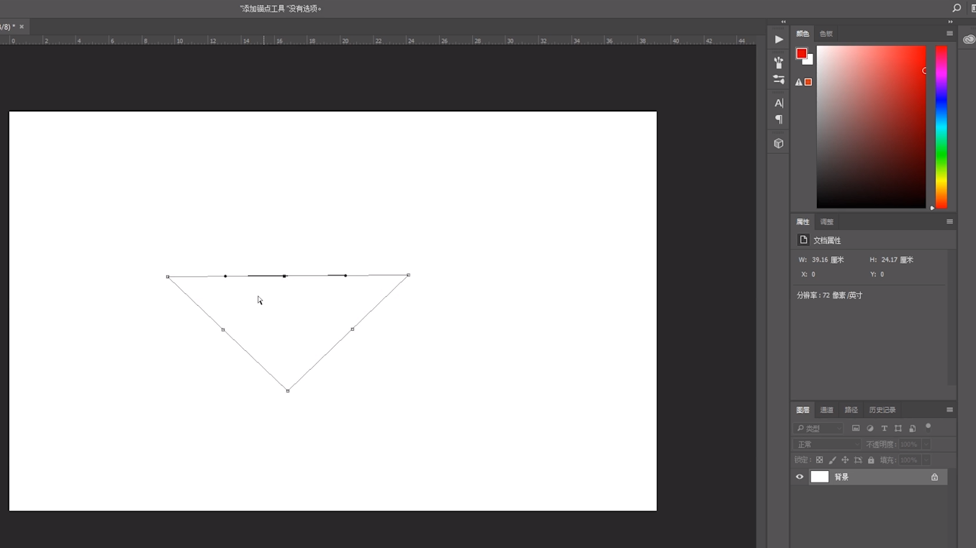Toggle the pixel layer filter
The width and height of the screenshot is (976, 548).
pos(856,429)
